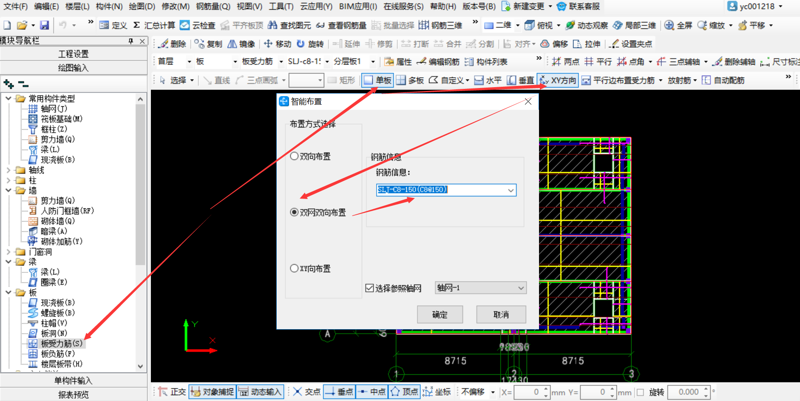800x401 pixels.
Task: Click 编辑钢筋 tool
Action: tap(438, 62)
